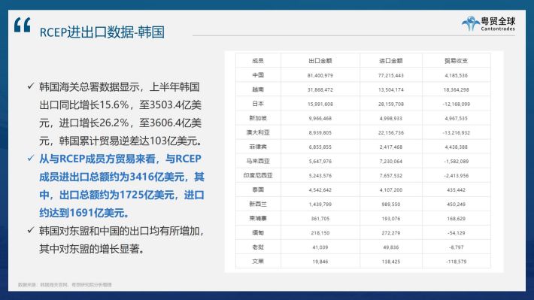Click the data source footnote text
This screenshot has width=534, height=300.
[x=65, y=285]
